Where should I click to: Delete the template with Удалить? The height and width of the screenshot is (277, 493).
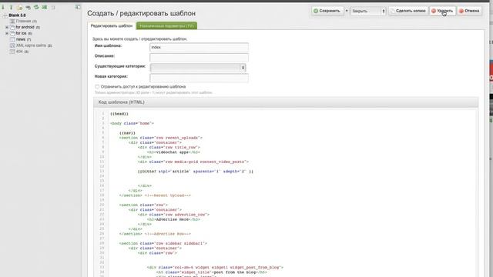coord(442,11)
